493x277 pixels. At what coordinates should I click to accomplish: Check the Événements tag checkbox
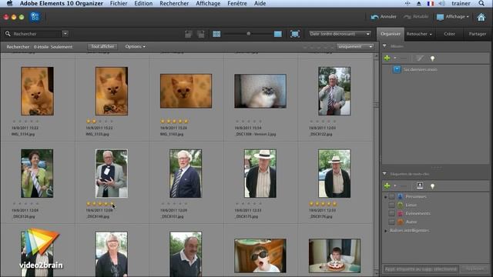(391, 214)
